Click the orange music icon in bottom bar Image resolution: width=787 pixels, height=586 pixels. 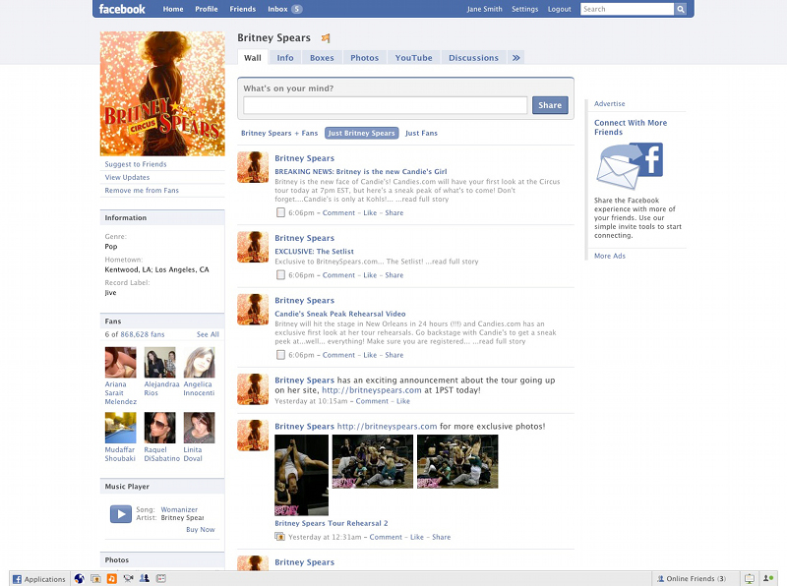(112, 578)
